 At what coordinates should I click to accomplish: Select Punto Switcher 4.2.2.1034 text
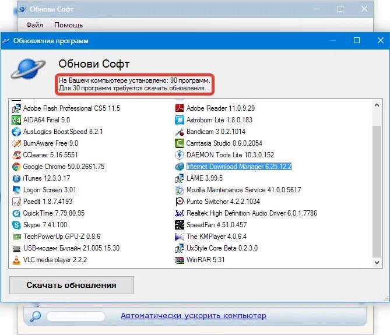[223, 202]
